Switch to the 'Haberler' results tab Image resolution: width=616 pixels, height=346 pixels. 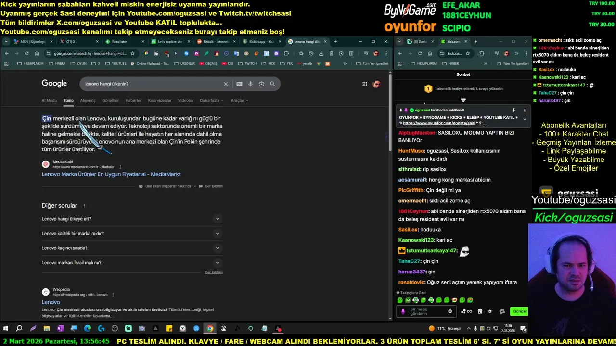coord(133,100)
